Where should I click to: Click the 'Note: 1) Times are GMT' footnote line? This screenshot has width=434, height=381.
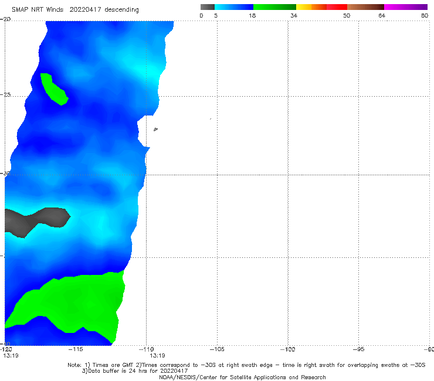pyautogui.click(x=246, y=365)
